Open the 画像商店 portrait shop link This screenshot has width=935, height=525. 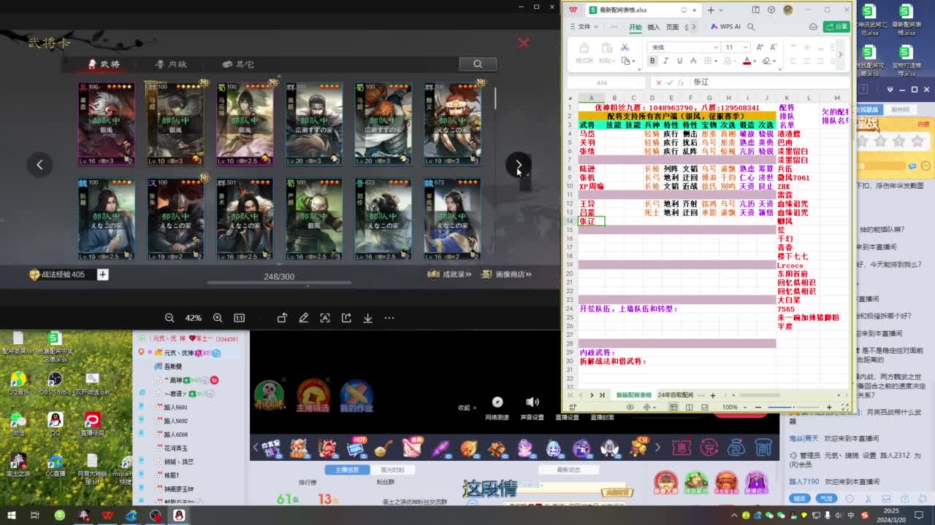pos(506,274)
